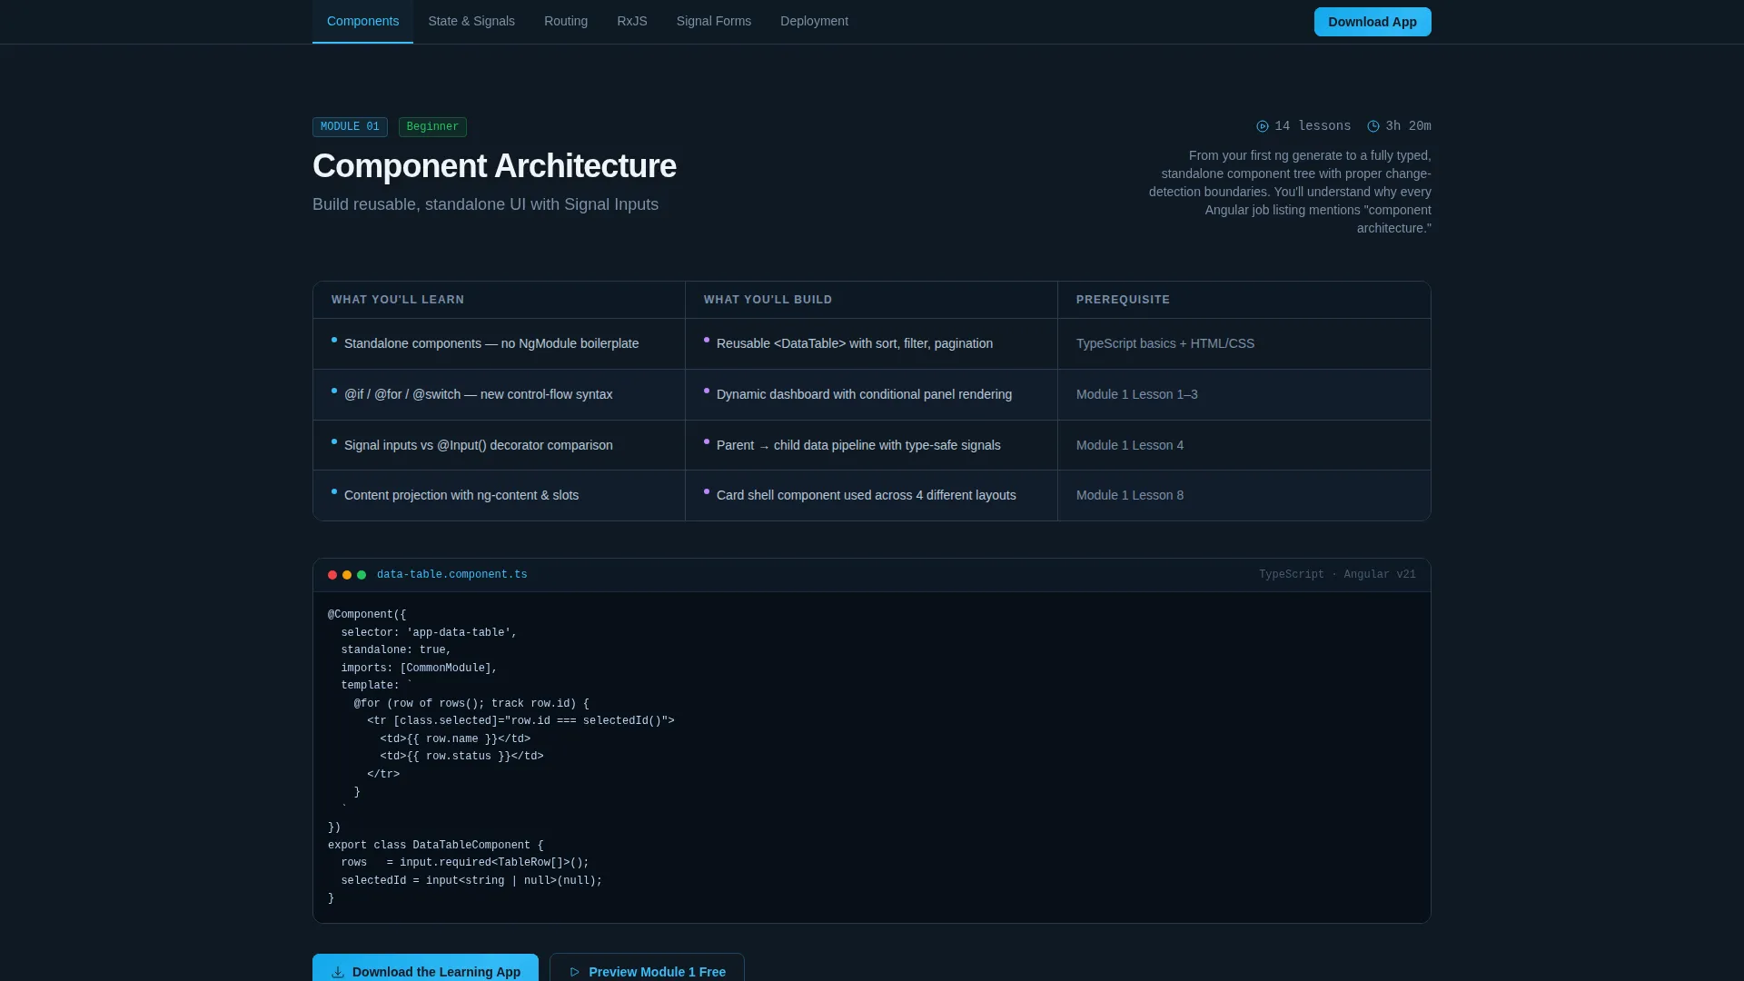This screenshot has width=1744, height=981.
Task: Click the 14 lessons text
Action: pyautogui.click(x=1313, y=126)
